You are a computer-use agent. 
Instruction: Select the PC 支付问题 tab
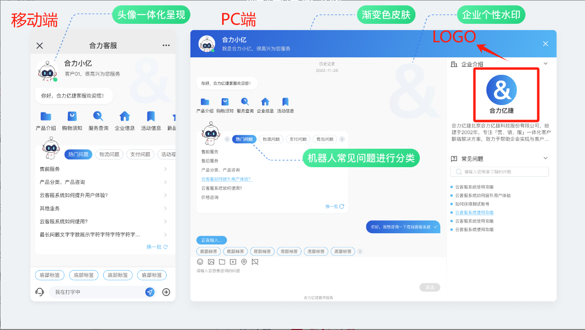(298, 139)
